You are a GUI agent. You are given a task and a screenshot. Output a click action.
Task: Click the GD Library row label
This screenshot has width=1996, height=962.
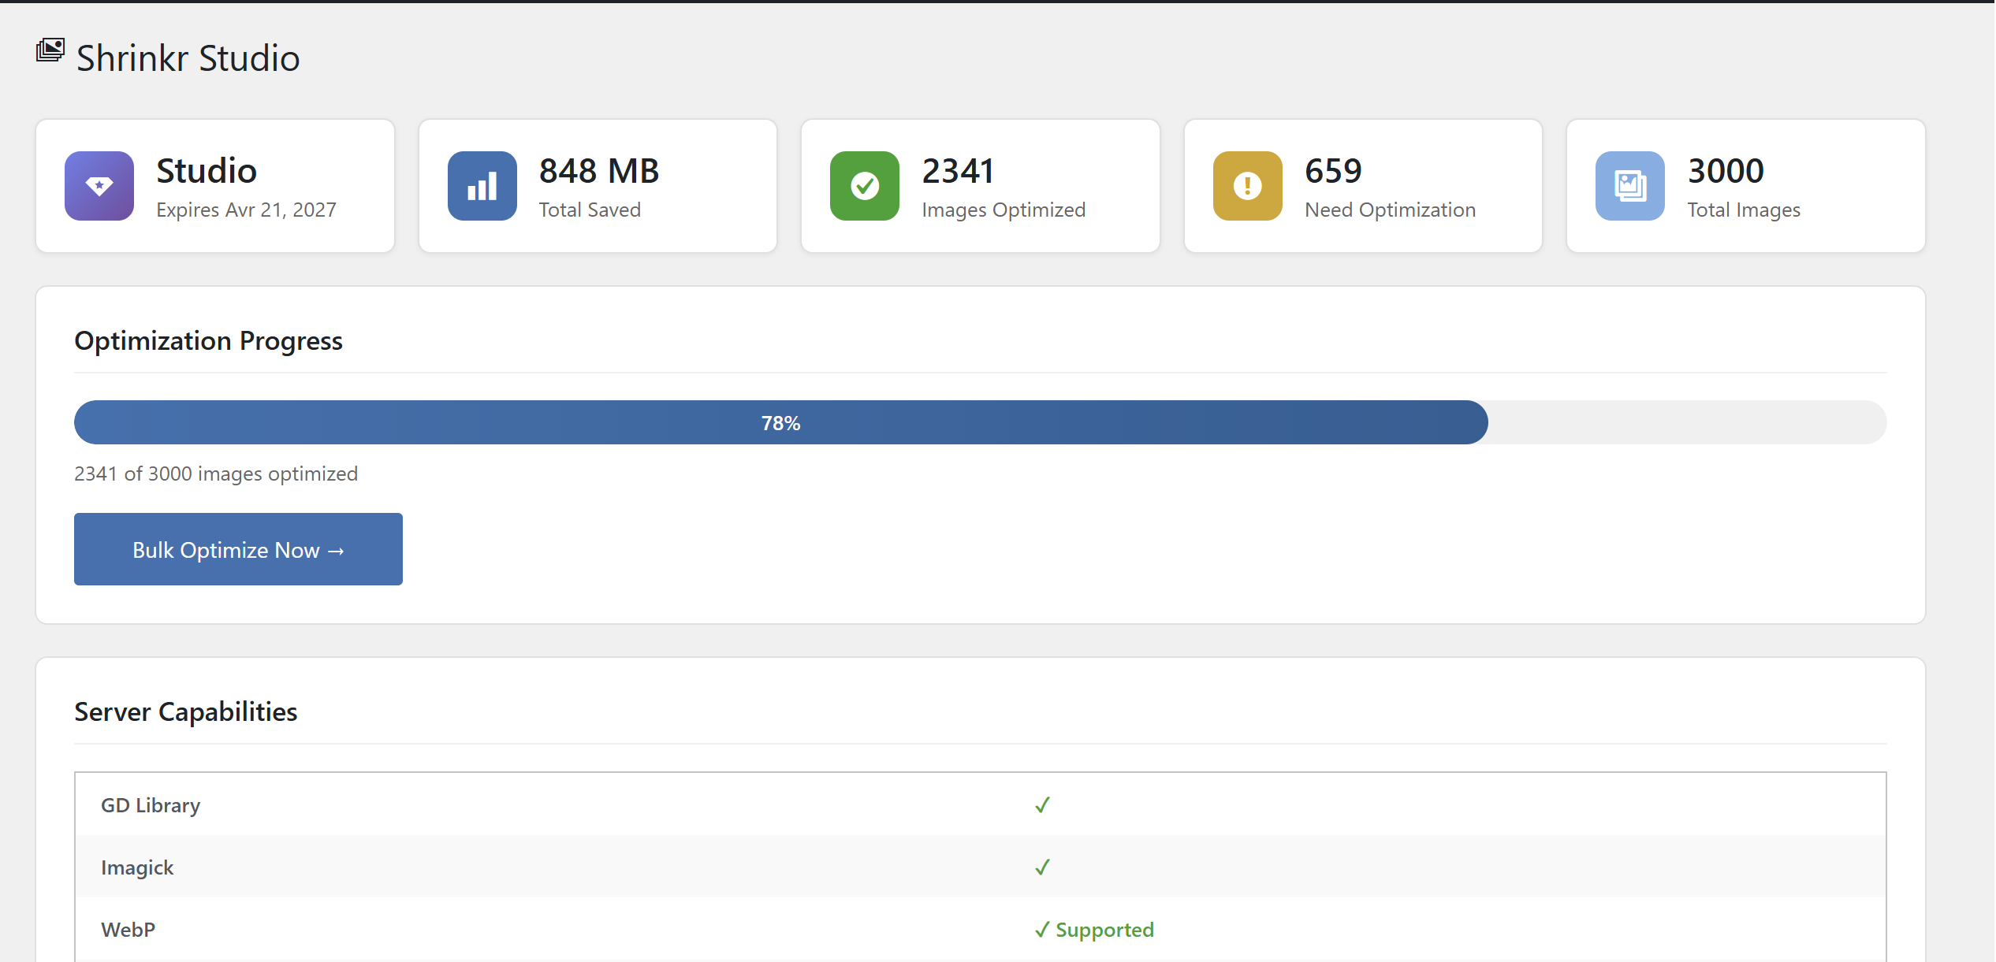coord(151,805)
